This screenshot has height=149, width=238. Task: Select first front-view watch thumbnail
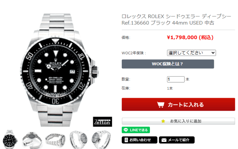tap(10, 139)
